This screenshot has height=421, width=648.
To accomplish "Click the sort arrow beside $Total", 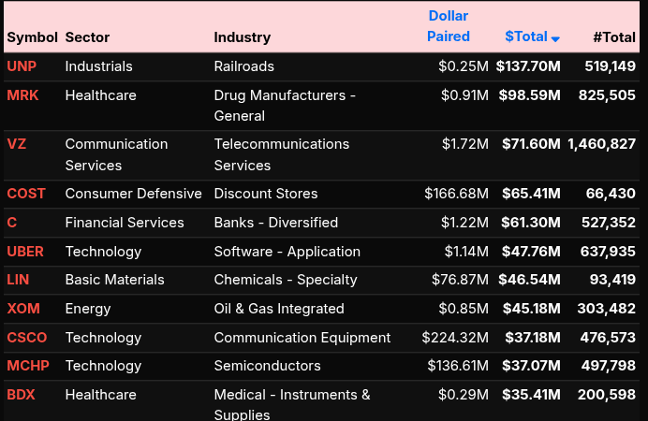I will (x=555, y=39).
